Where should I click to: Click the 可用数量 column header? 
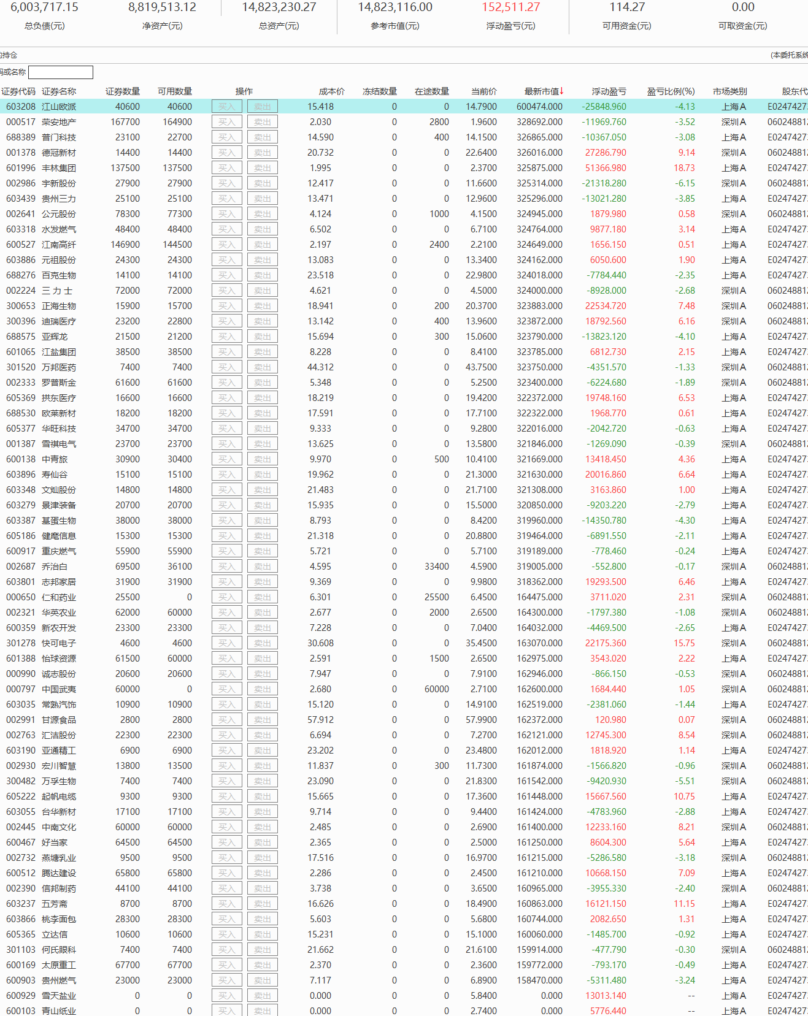(x=175, y=91)
